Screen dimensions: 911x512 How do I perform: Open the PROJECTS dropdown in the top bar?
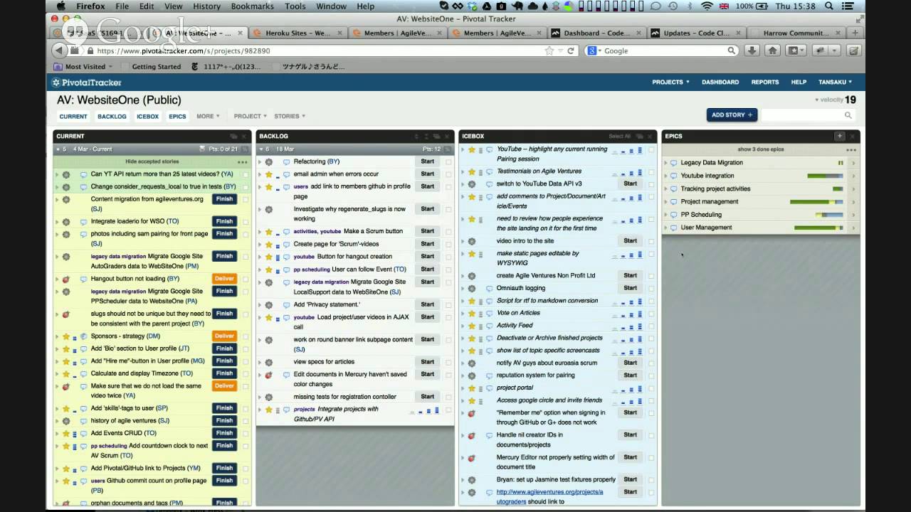pos(670,82)
